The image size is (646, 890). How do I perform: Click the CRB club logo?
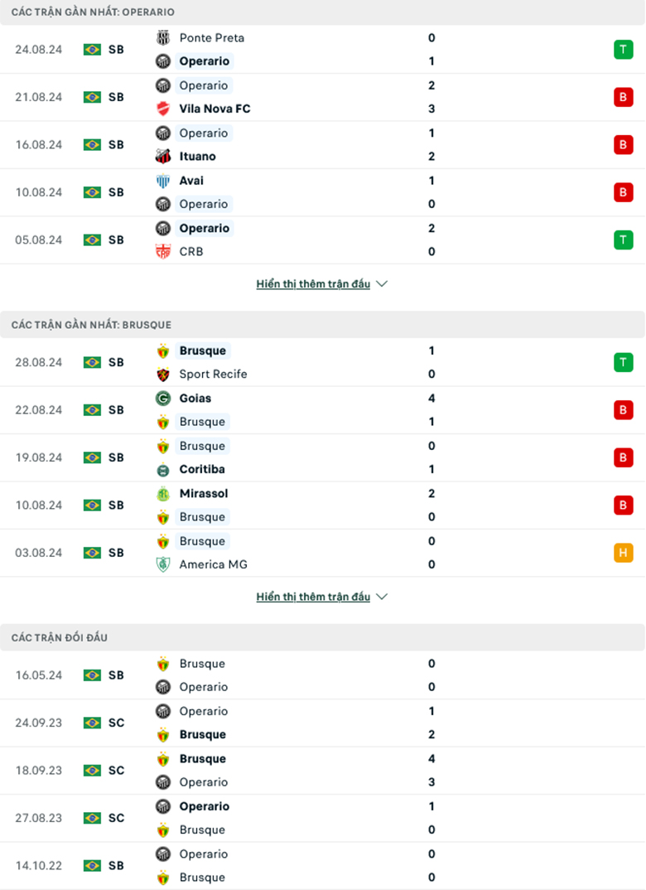163,252
